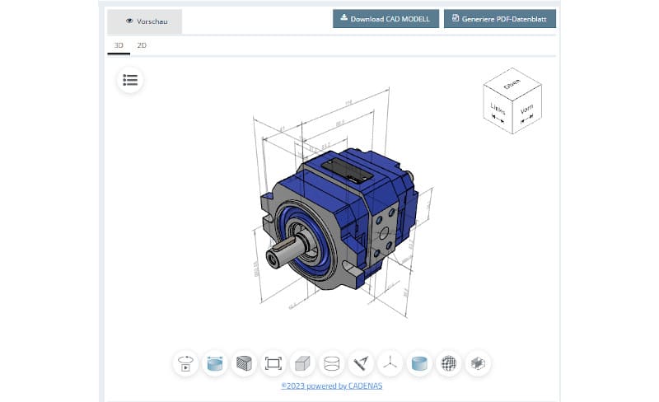
Task: Open the powered by CADENAS link
Action: point(331,385)
